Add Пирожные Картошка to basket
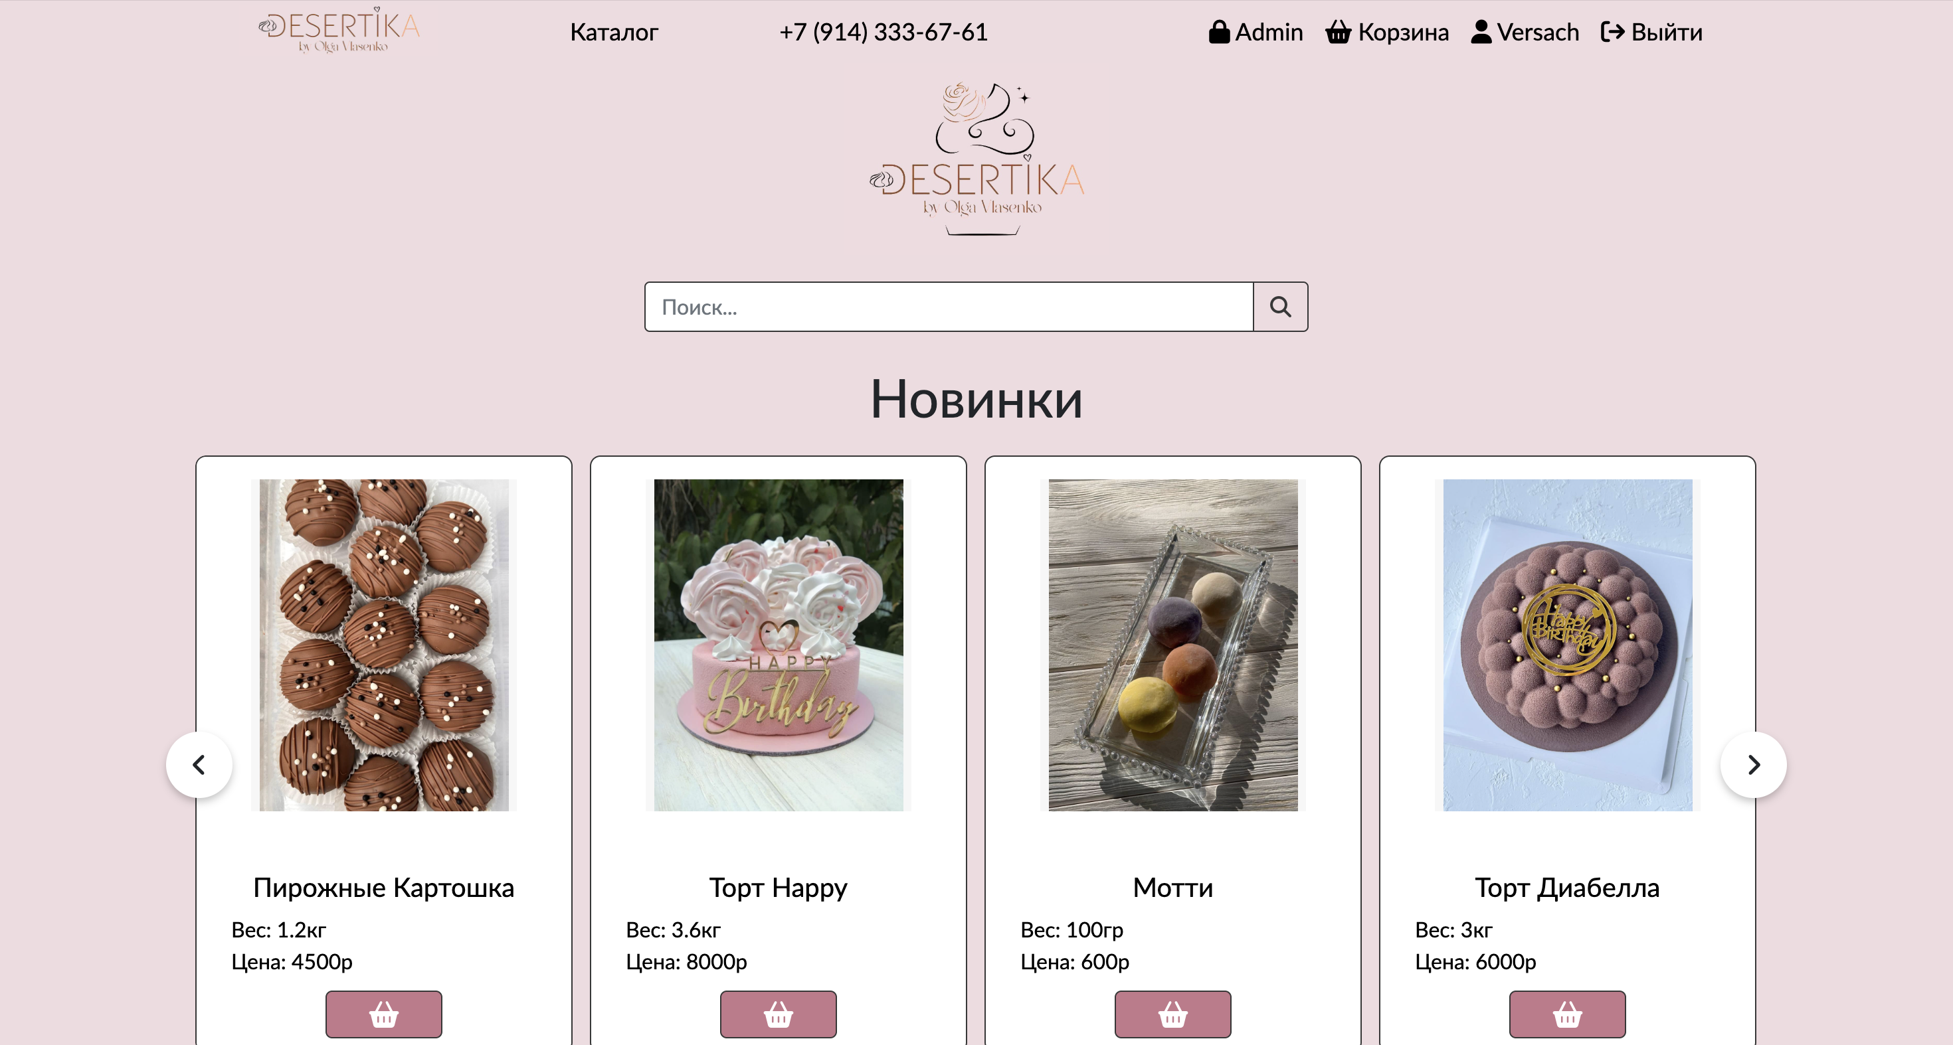This screenshot has height=1045, width=1953. pyautogui.click(x=384, y=1014)
